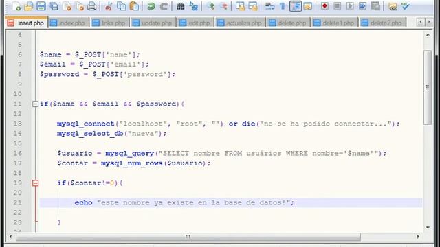Create a new file with the New icon

(x=16, y=6)
